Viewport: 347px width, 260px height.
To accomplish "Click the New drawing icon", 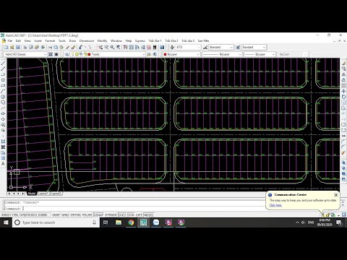I will 6,48.
